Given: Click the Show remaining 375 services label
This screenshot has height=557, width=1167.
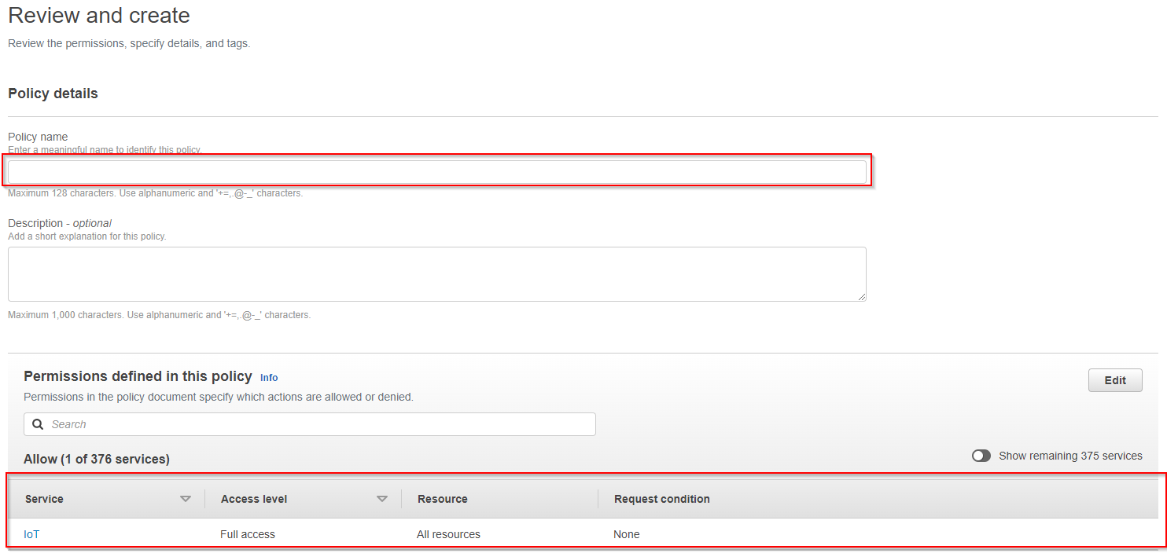Looking at the screenshot, I should tap(1070, 456).
